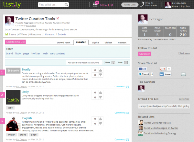
Task: Click the Ric Dragon name in sidebar
Action: point(156,19)
